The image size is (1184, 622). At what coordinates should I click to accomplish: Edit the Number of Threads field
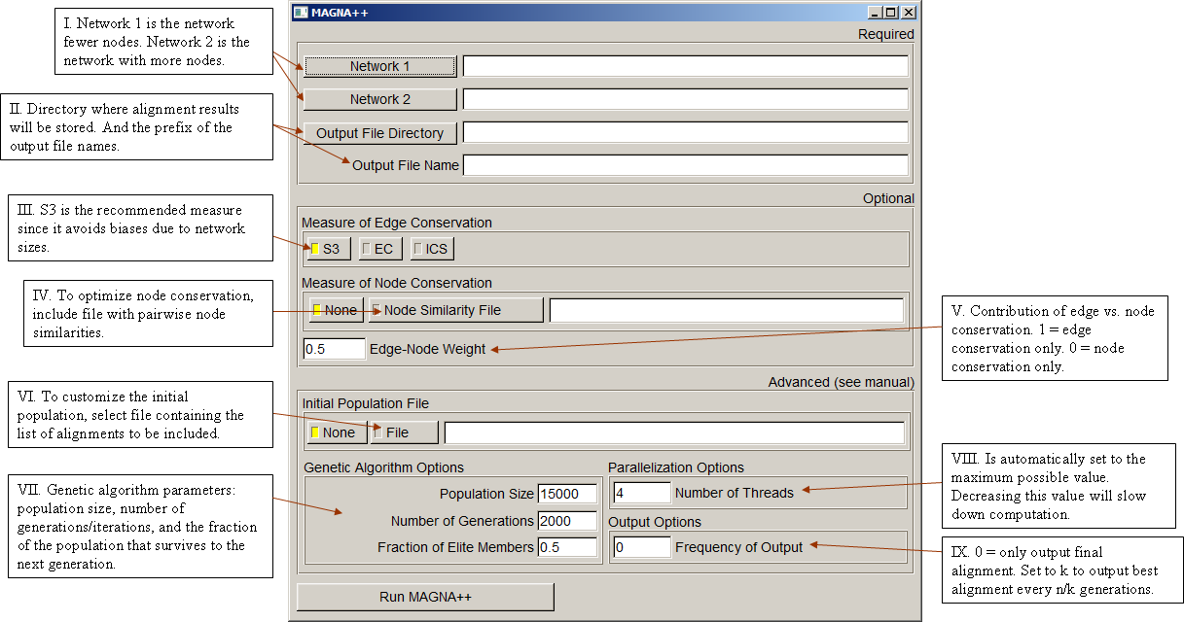pyautogui.click(x=641, y=493)
